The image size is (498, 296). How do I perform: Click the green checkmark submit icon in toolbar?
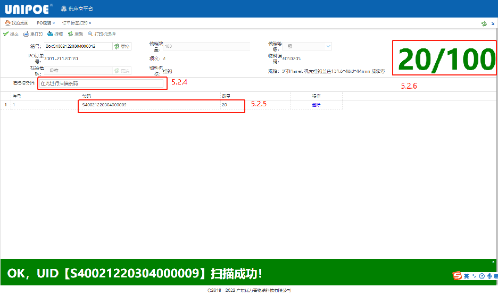pos(6,34)
